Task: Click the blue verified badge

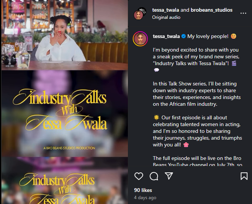Action: click(x=184, y=37)
